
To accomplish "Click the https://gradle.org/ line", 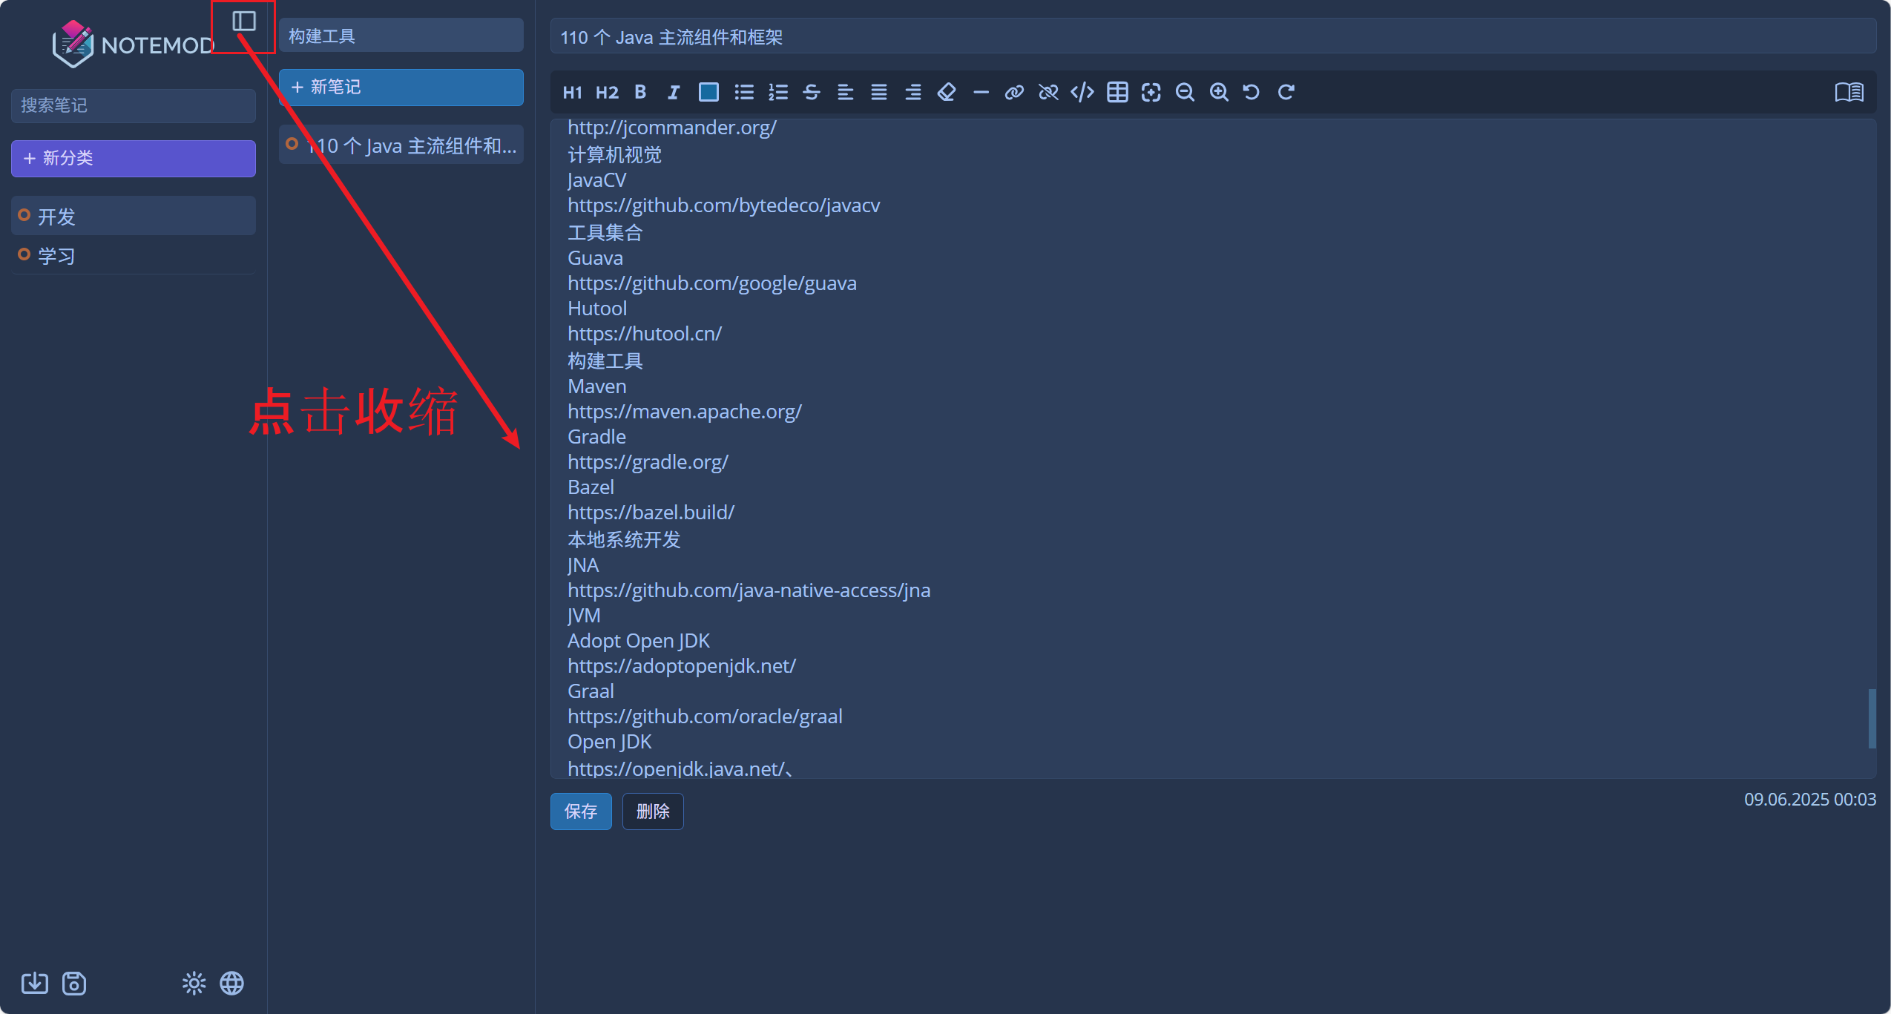I will [648, 462].
